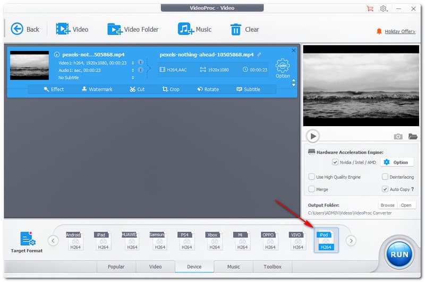Select the PS4 H264 preset
The image size is (425, 282).
point(186,240)
